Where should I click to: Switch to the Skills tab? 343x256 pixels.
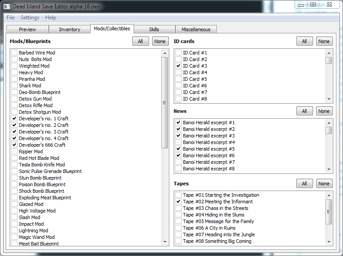(154, 29)
